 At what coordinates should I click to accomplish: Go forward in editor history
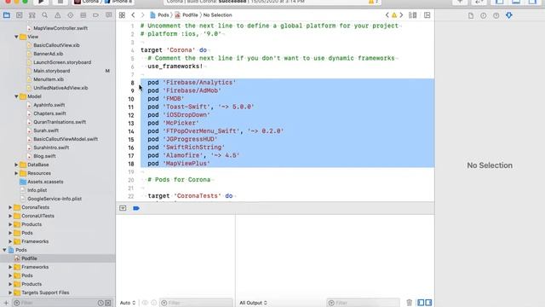pyautogui.click(x=142, y=15)
